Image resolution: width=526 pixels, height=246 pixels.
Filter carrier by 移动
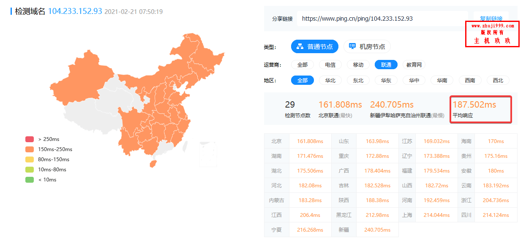(x=358, y=65)
